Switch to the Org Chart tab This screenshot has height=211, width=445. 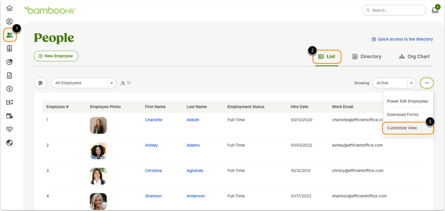[414, 57]
